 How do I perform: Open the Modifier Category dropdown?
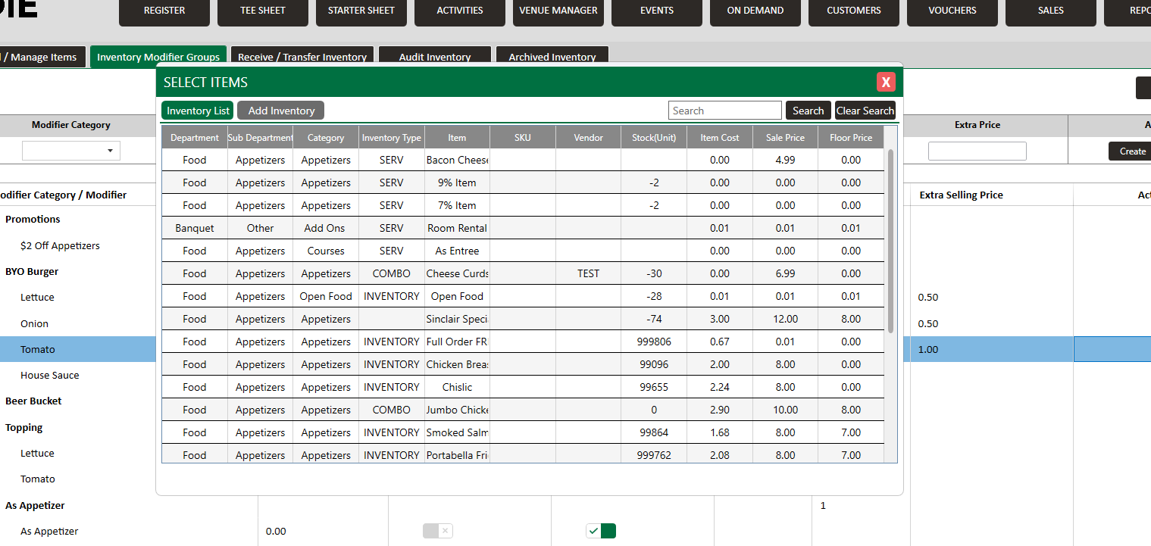click(71, 151)
